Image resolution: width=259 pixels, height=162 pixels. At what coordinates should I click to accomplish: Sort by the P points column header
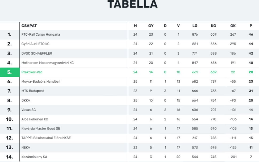(251, 26)
